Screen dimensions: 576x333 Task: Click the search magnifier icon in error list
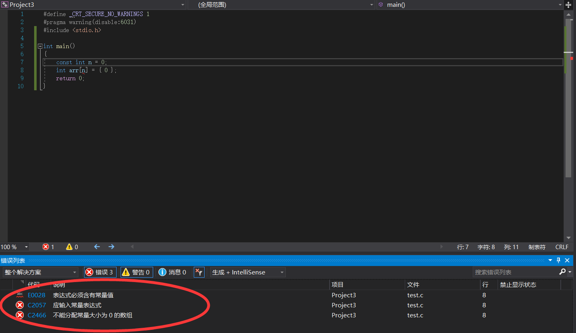562,272
